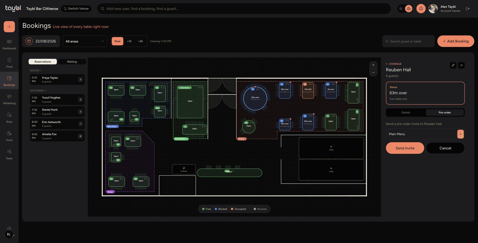Click Switch Venue button
Image resolution: width=478 pixels, height=243 pixels.
pos(76,9)
